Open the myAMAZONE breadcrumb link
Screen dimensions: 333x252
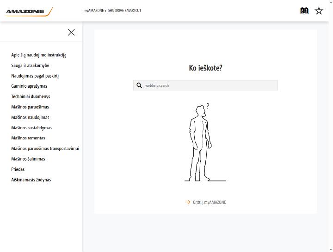click(93, 11)
